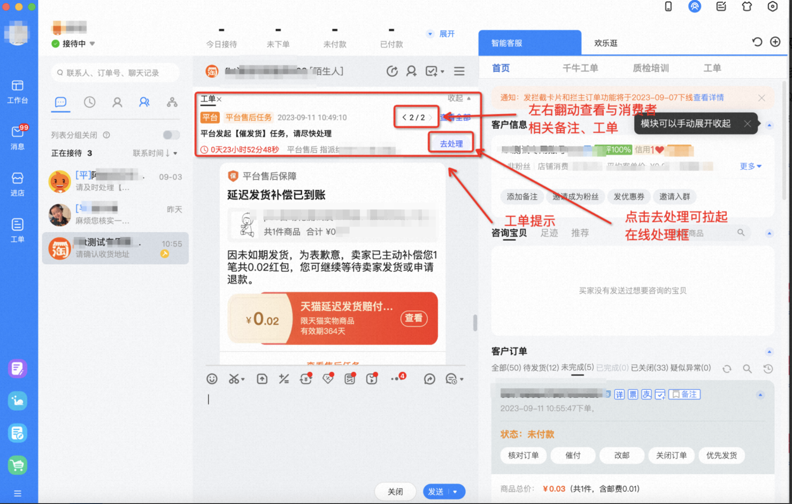Select the chat bubble conversations filter
The width and height of the screenshot is (792, 504).
click(61, 102)
